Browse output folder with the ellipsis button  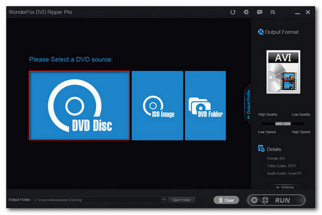(164, 199)
